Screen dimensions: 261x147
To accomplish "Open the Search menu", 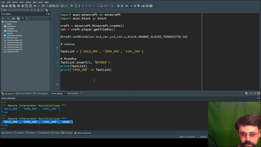I will 15,2.
